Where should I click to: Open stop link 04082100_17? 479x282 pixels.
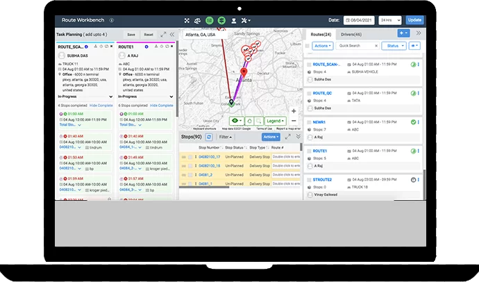tap(209, 157)
